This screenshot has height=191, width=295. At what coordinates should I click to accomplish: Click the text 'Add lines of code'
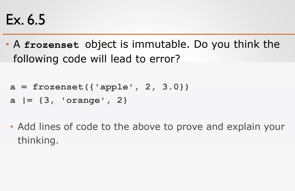(58, 127)
